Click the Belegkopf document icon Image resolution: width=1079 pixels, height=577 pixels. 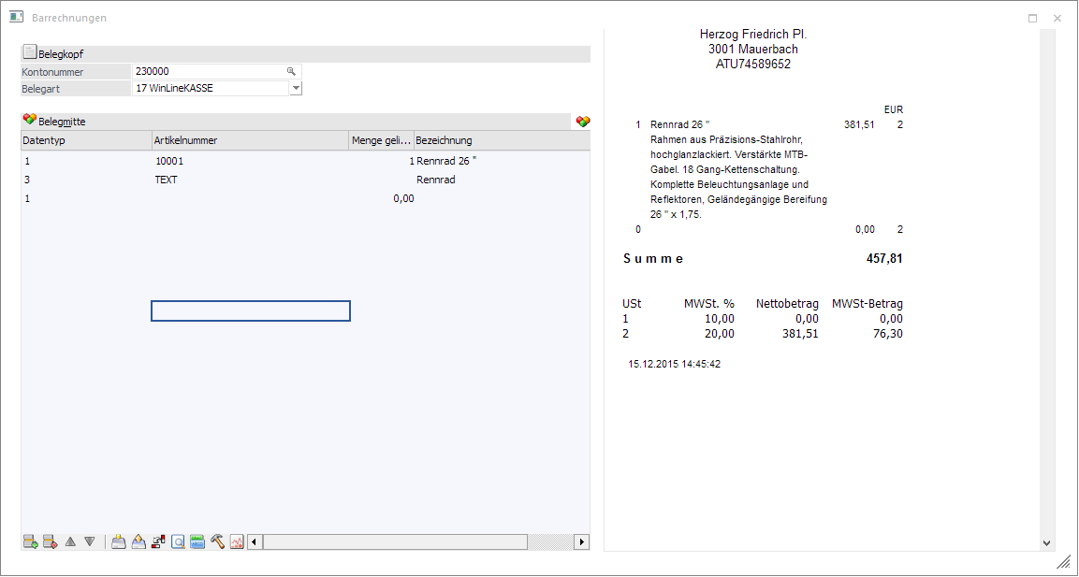[30, 52]
